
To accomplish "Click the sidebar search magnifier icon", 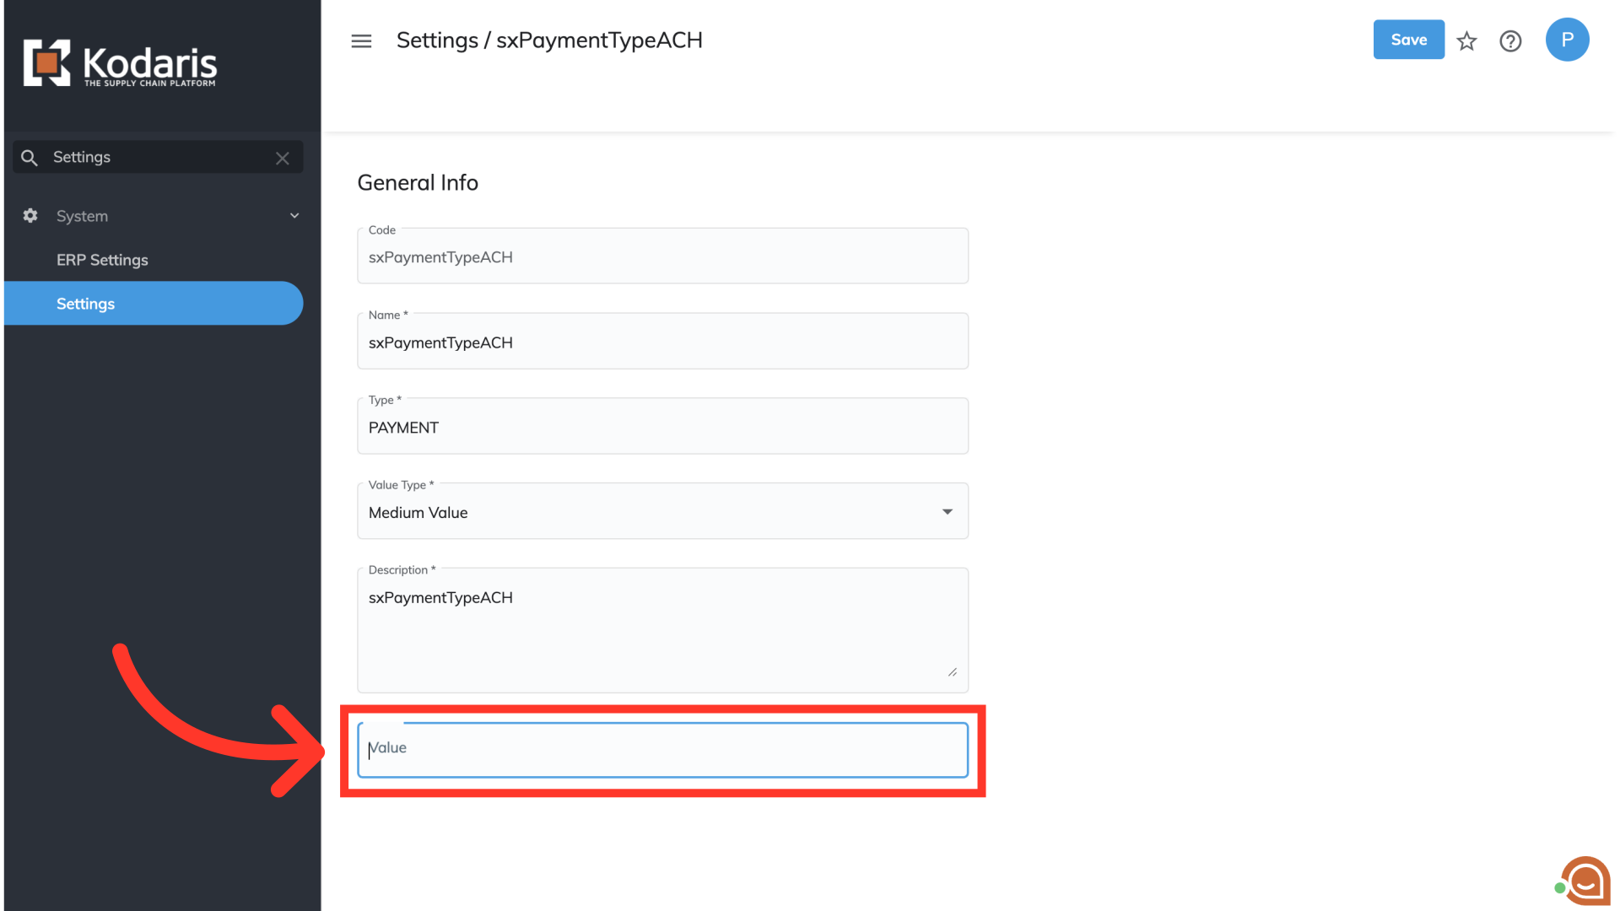I will pyautogui.click(x=30, y=158).
